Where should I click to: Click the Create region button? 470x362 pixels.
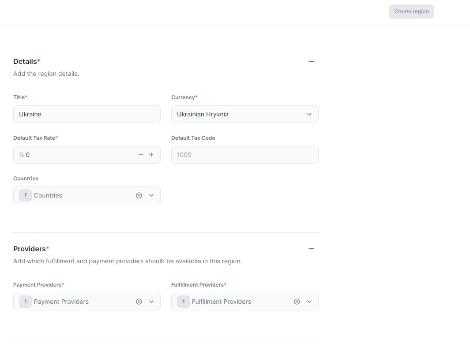[411, 11]
